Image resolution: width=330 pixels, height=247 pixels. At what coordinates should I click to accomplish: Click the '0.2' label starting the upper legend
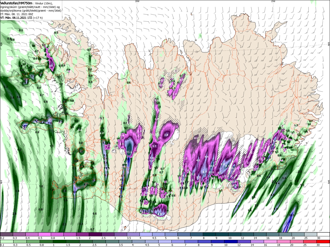(x=2, y=238)
